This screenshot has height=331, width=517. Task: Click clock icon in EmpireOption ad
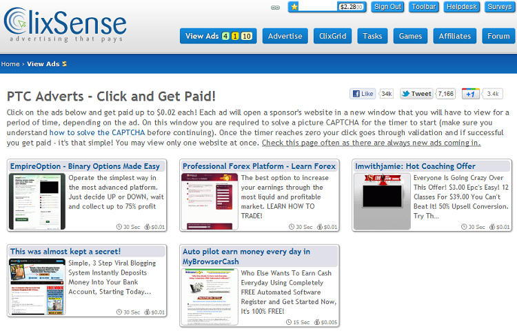point(119,227)
